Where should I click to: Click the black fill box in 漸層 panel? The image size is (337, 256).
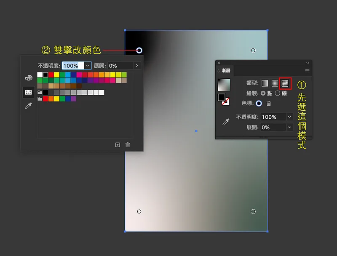pos(222,97)
